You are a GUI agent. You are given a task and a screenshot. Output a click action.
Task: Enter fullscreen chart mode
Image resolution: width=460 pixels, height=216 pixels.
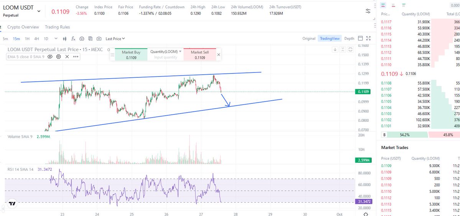(x=369, y=38)
